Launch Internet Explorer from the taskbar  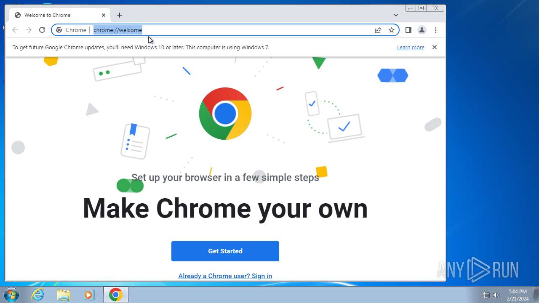(38, 295)
